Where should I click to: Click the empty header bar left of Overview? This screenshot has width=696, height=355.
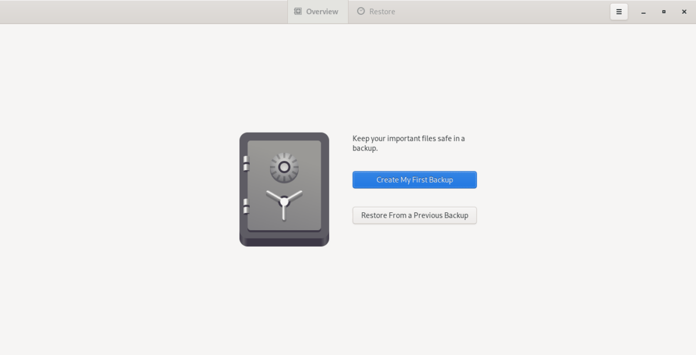point(143,12)
